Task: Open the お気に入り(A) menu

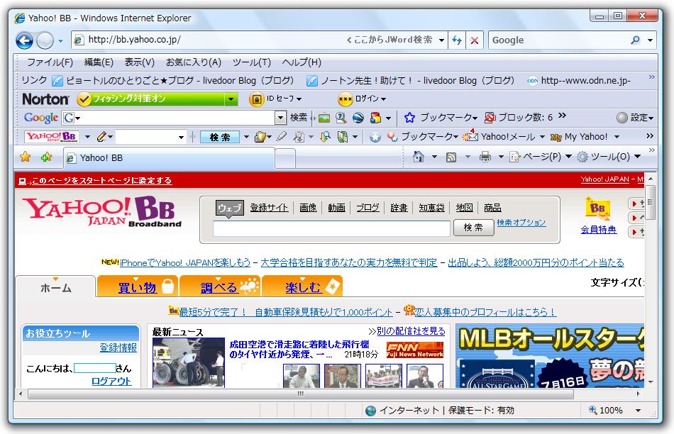Action: pyautogui.click(x=194, y=62)
